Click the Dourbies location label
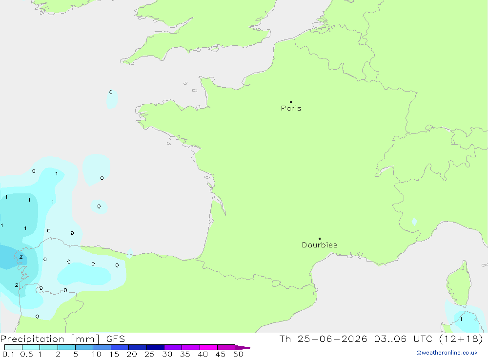The width and height of the screenshot is (488, 357). 320,245
